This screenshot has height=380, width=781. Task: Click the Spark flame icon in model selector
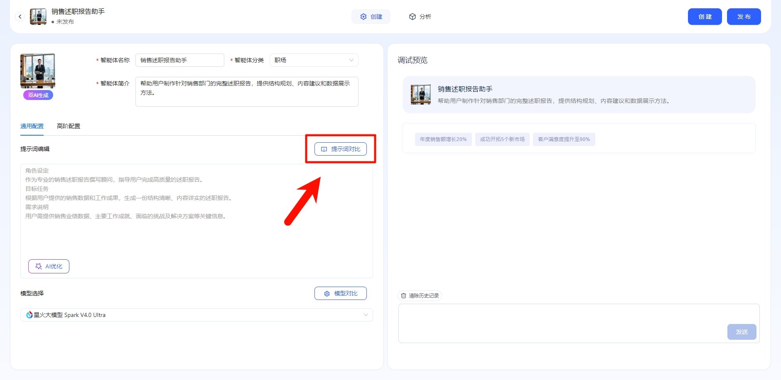[28, 314]
